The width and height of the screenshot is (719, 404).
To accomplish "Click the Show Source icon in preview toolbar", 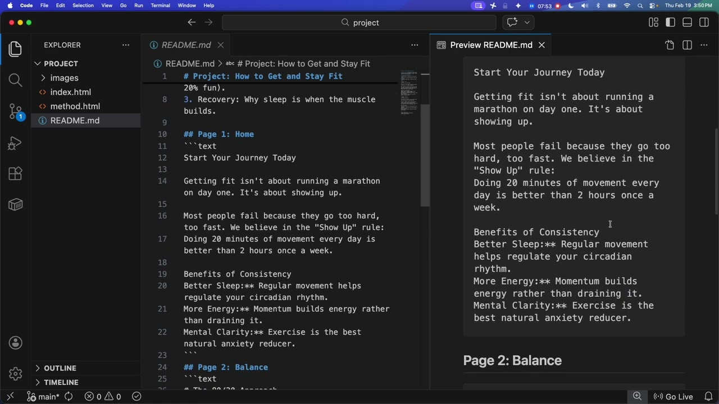I will point(670,45).
